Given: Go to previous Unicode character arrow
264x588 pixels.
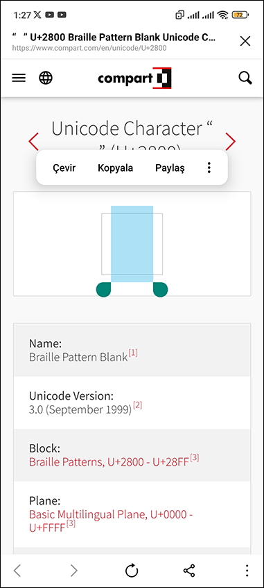Looking at the screenshot, I should [x=33, y=141].
